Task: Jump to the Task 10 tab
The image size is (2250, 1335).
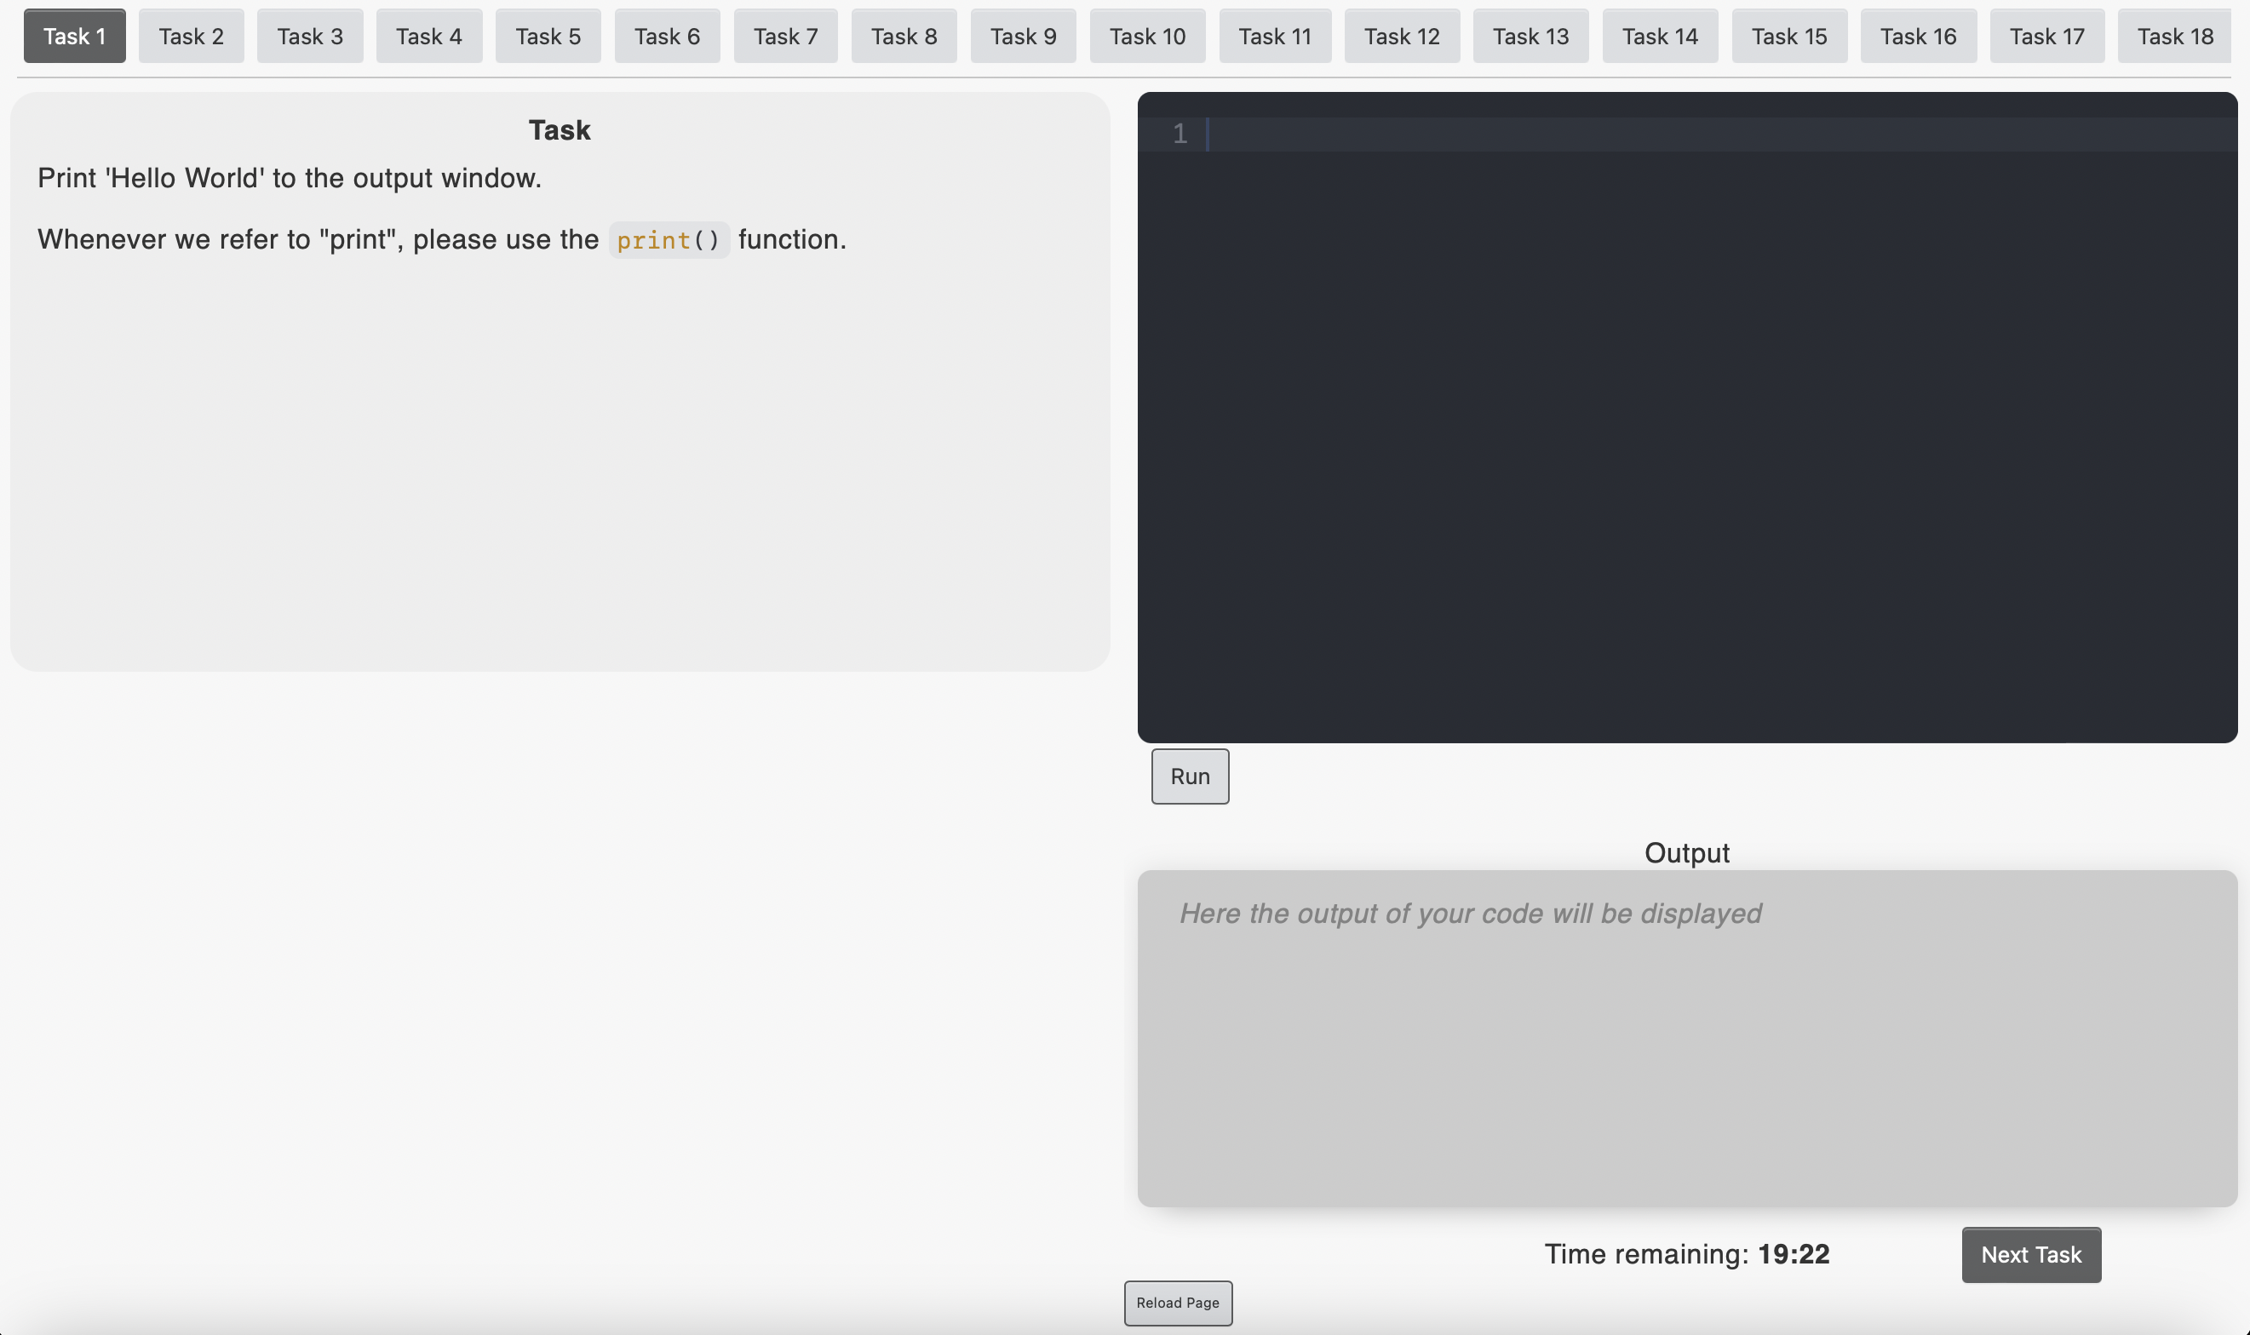Action: pyautogui.click(x=1147, y=36)
